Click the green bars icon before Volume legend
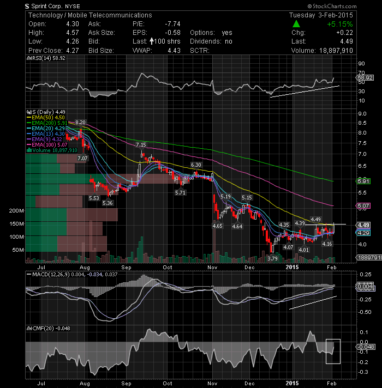This screenshot has height=388, width=382. click(x=29, y=150)
